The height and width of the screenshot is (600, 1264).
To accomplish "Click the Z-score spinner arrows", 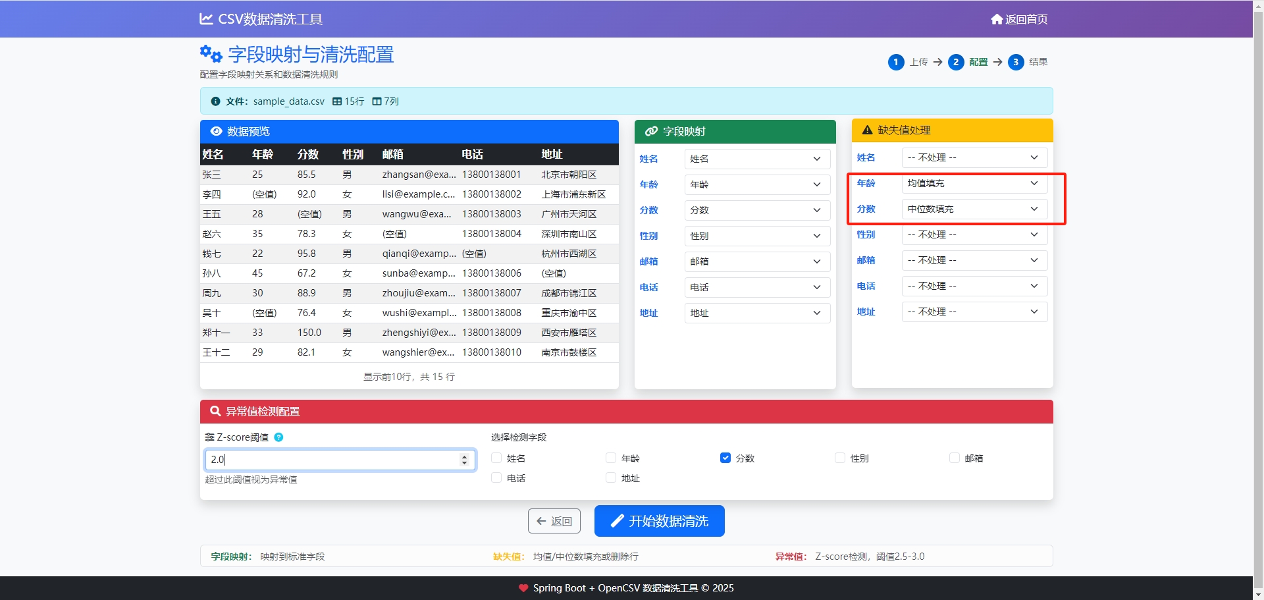I will (x=464, y=460).
